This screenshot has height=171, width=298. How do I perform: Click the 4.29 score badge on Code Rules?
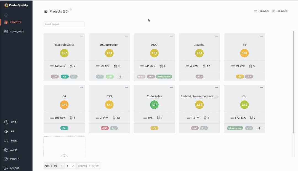(154, 105)
